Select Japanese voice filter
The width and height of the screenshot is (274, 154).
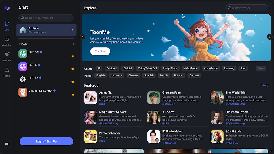[116, 75]
